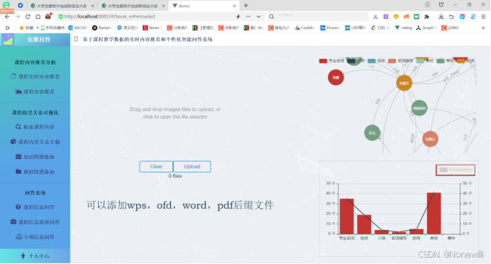Select the orange central graph node
The image size is (491, 264).
404,83
